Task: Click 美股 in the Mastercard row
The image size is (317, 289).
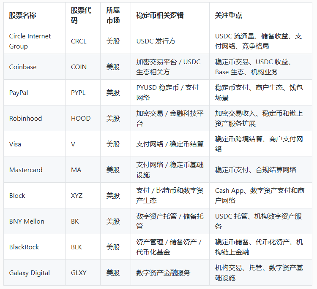Action: pyautogui.click(x=113, y=170)
